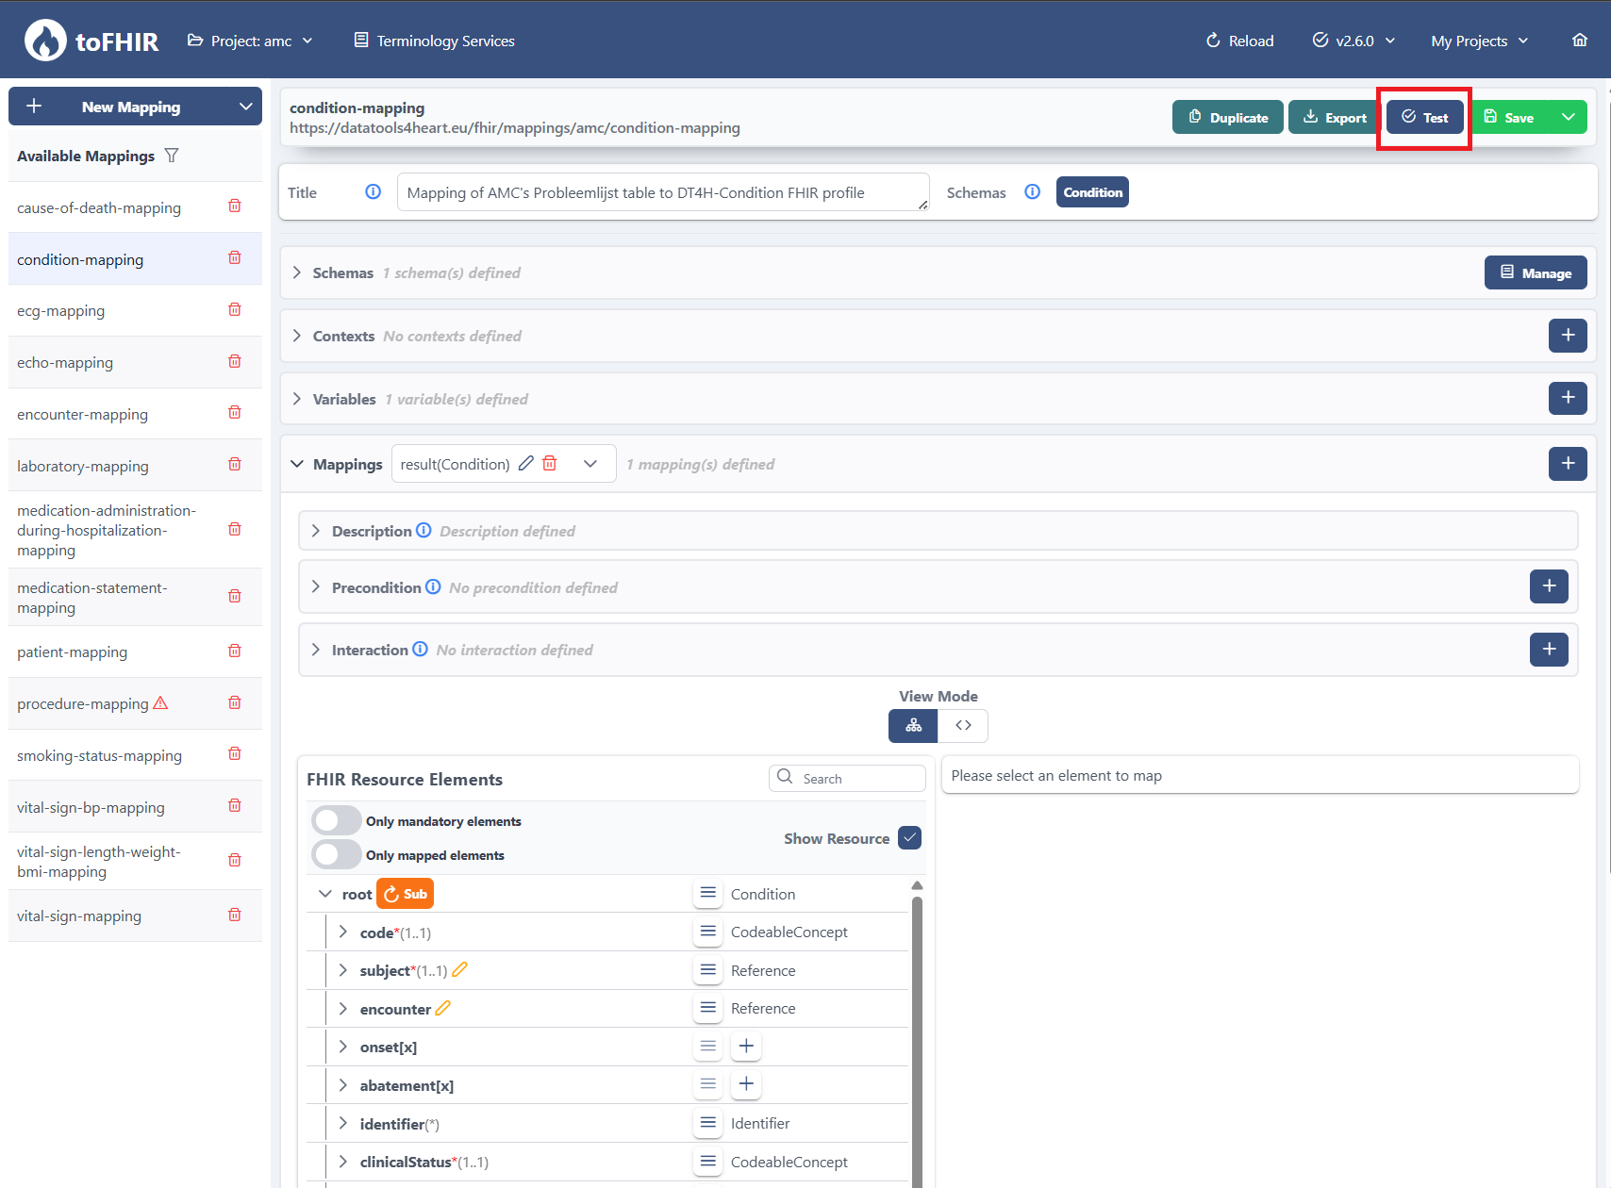Screen dimensions: 1611x1188
Task: Open the Save button dropdown arrow
Action: tap(1568, 117)
